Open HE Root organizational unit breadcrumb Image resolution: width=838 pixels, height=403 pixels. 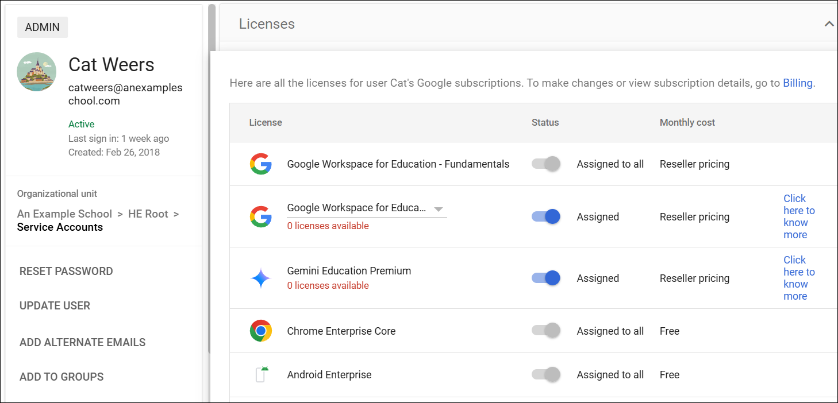(148, 214)
